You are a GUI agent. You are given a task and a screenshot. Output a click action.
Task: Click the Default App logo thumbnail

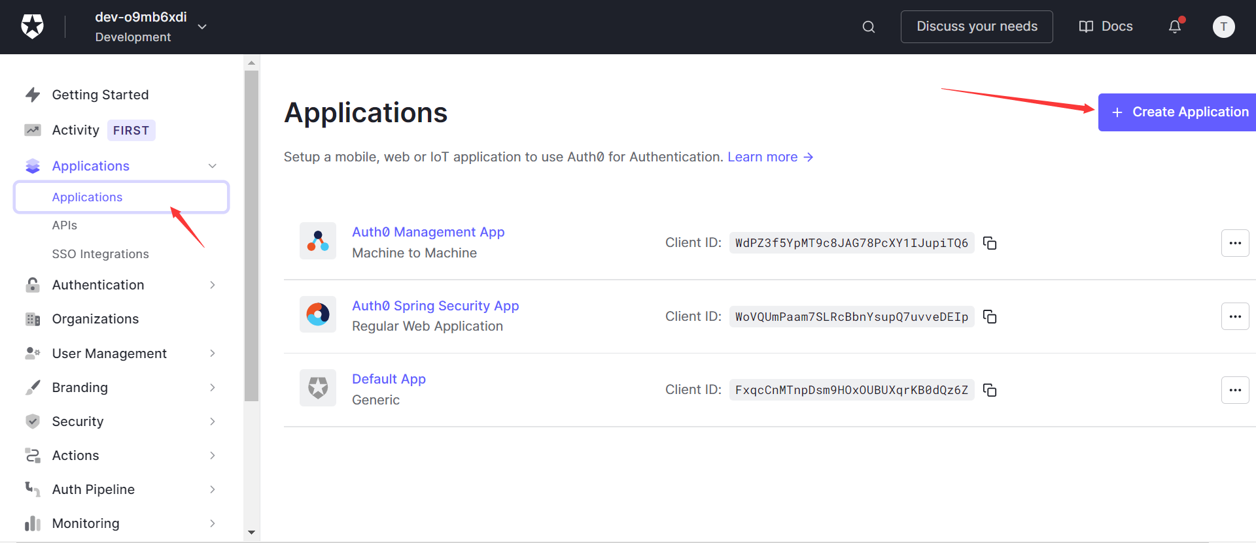pyautogui.click(x=318, y=388)
